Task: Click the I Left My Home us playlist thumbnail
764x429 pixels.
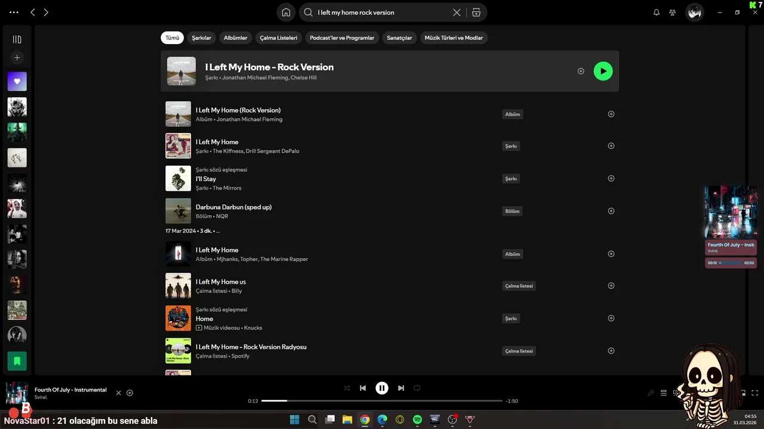Action: coord(178,286)
